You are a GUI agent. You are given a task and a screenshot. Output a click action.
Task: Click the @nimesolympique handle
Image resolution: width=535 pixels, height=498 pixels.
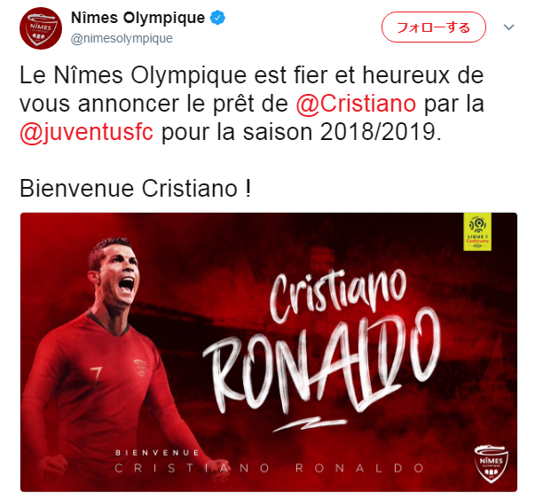pos(122,38)
